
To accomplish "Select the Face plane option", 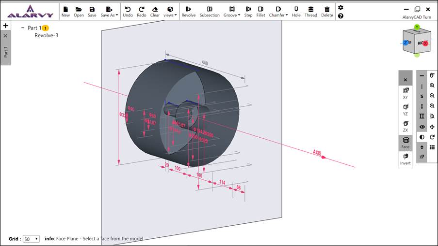I will coord(406,143).
